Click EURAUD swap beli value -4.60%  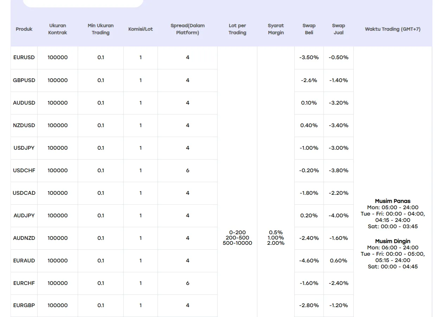[309, 261]
